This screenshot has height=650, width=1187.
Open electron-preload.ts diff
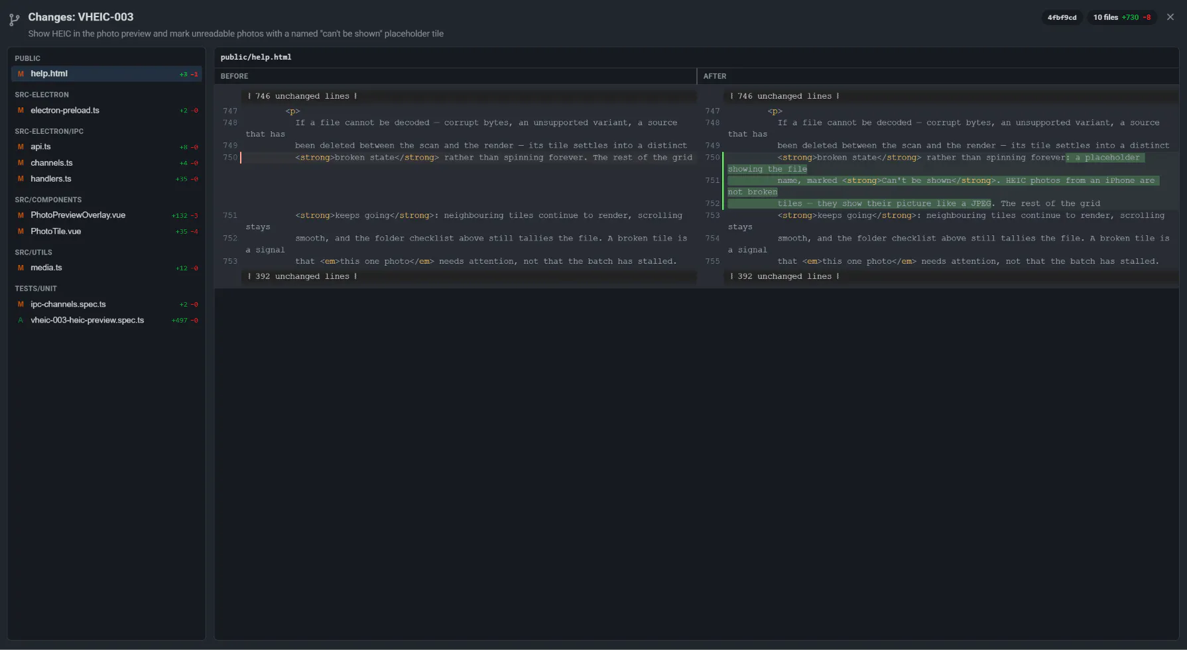106,110
